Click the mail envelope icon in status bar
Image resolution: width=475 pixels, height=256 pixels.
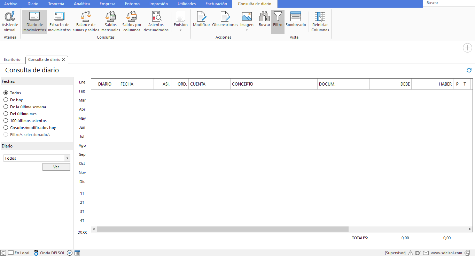click(426, 253)
